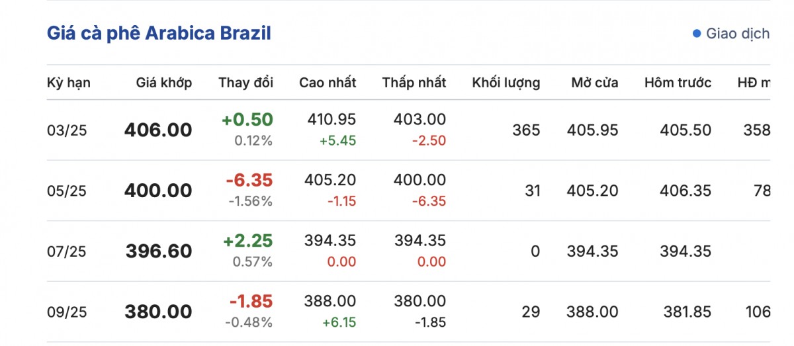This screenshot has width=794, height=346.
Task: Click the Thấp nhất column header
Action: tap(414, 83)
